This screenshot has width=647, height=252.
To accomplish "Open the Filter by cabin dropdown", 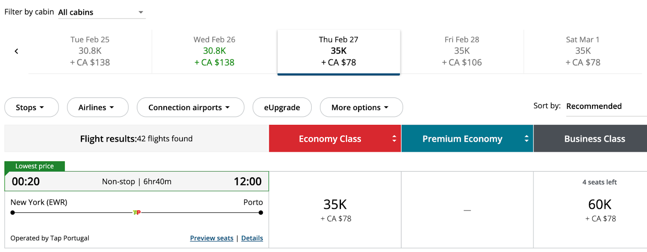I will [x=101, y=12].
